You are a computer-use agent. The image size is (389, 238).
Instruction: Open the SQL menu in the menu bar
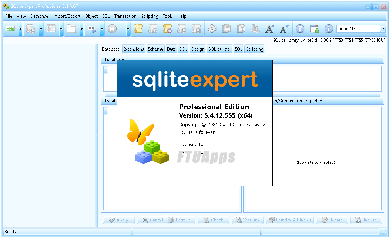coord(106,16)
